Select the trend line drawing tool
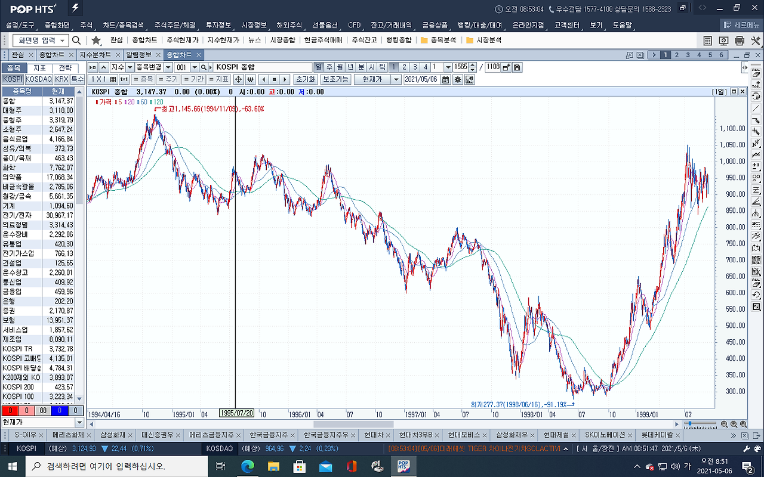This screenshot has width=764, height=477. (x=756, y=108)
